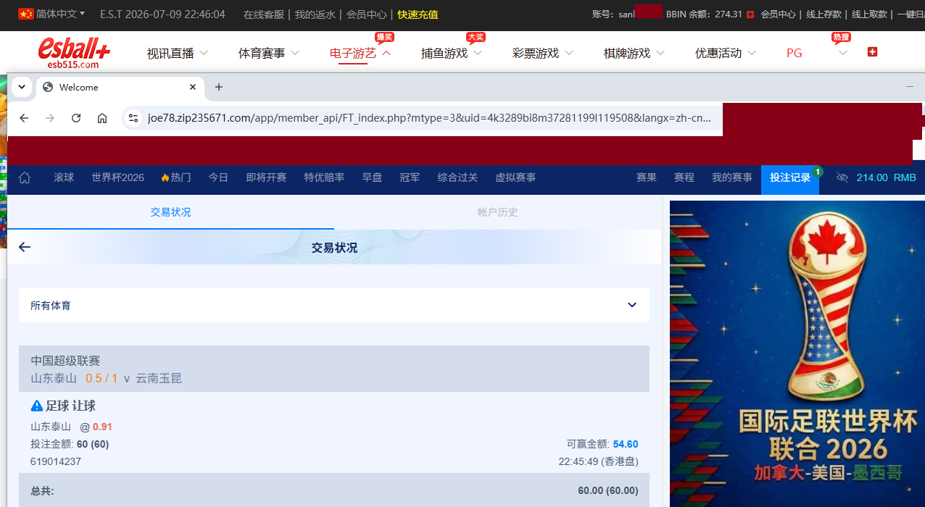Open the 综合过关 section
The image size is (925, 507).
(457, 177)
